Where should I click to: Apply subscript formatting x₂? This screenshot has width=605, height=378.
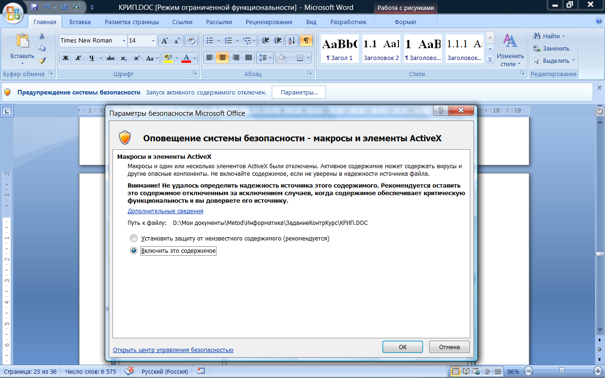tap(123, 58)
